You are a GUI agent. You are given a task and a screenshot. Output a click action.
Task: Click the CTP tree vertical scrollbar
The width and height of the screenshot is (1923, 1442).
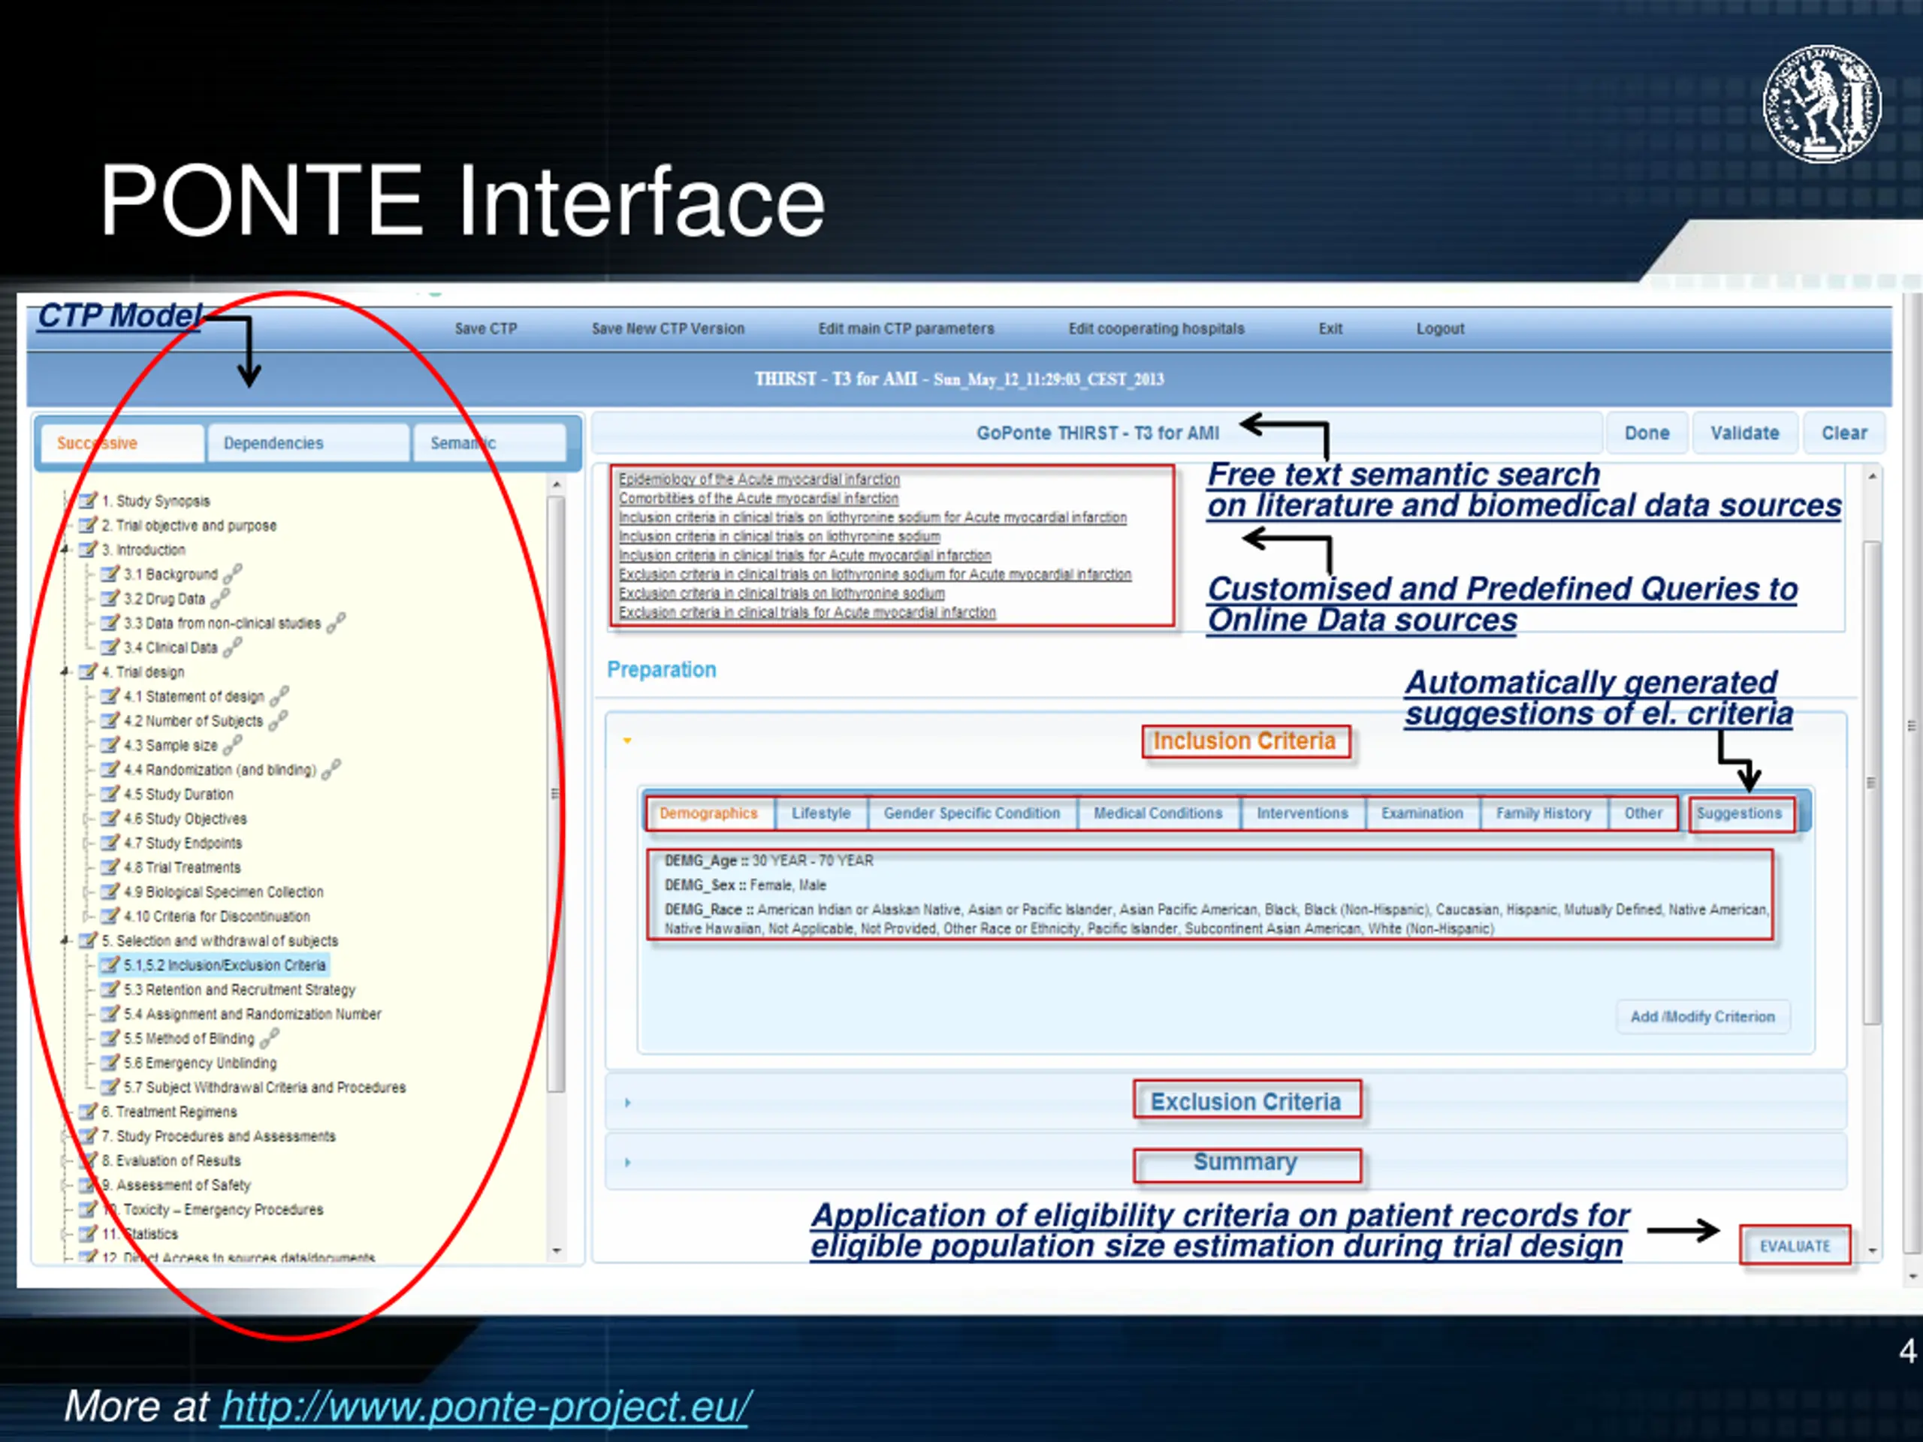pyautogui.click(x=557, y=794)
